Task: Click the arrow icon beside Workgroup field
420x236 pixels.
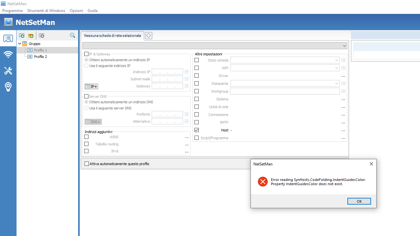Action: (343, 91)
